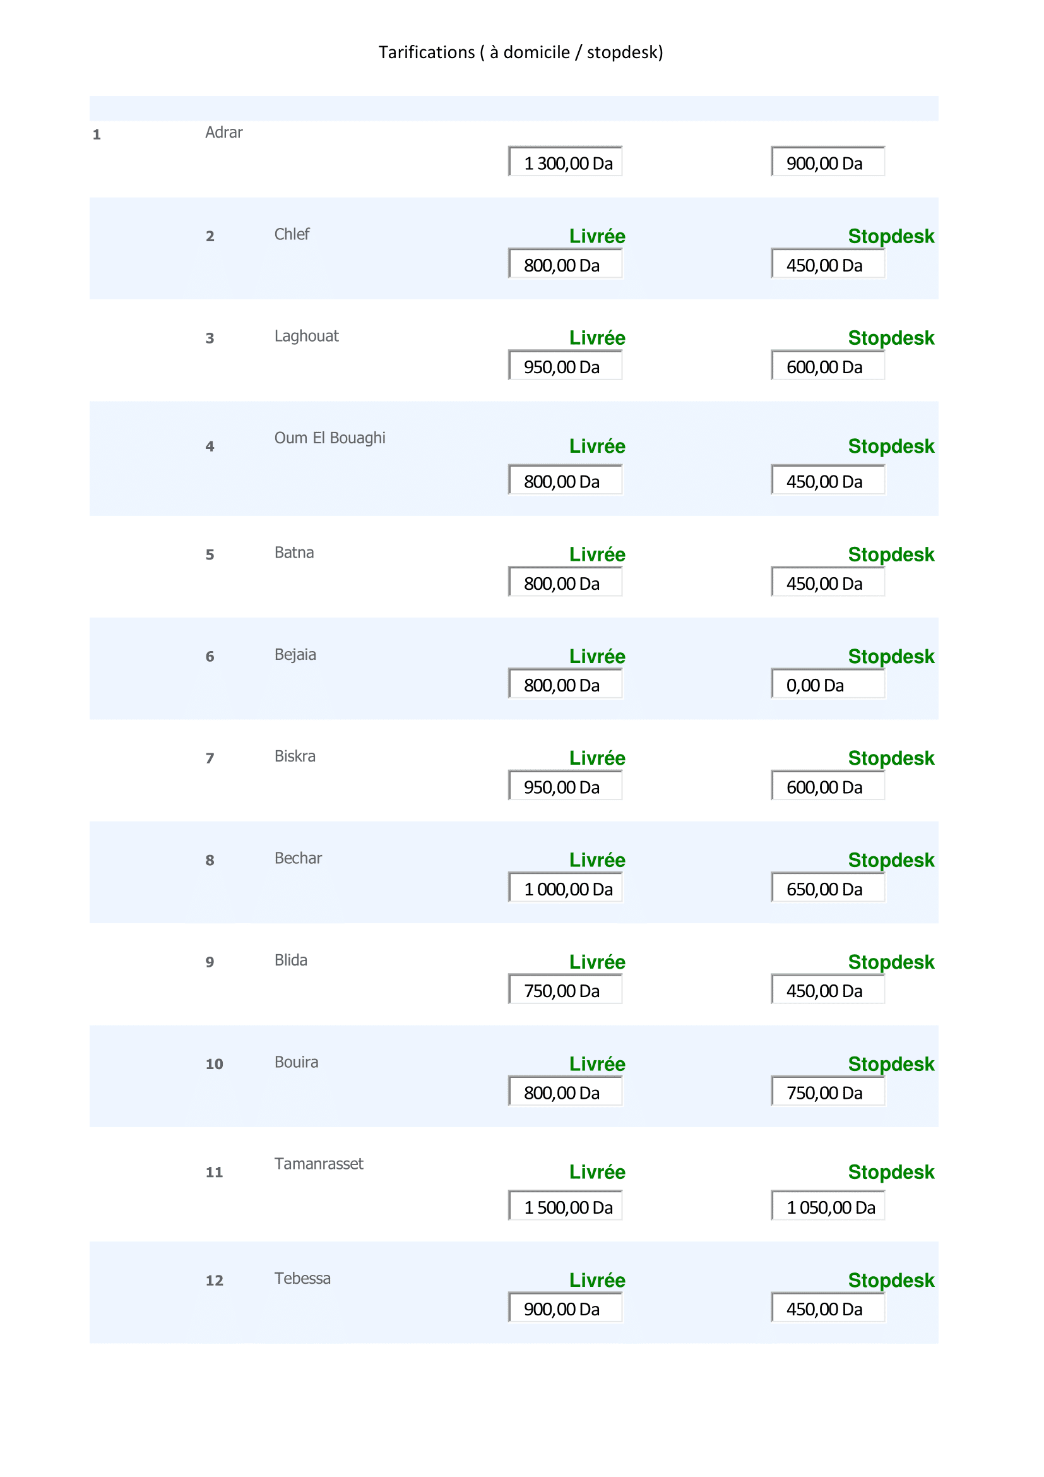Click the Stopdesk label in Bechar row
Screen dimensions: 1044x1477
point(891,860)
